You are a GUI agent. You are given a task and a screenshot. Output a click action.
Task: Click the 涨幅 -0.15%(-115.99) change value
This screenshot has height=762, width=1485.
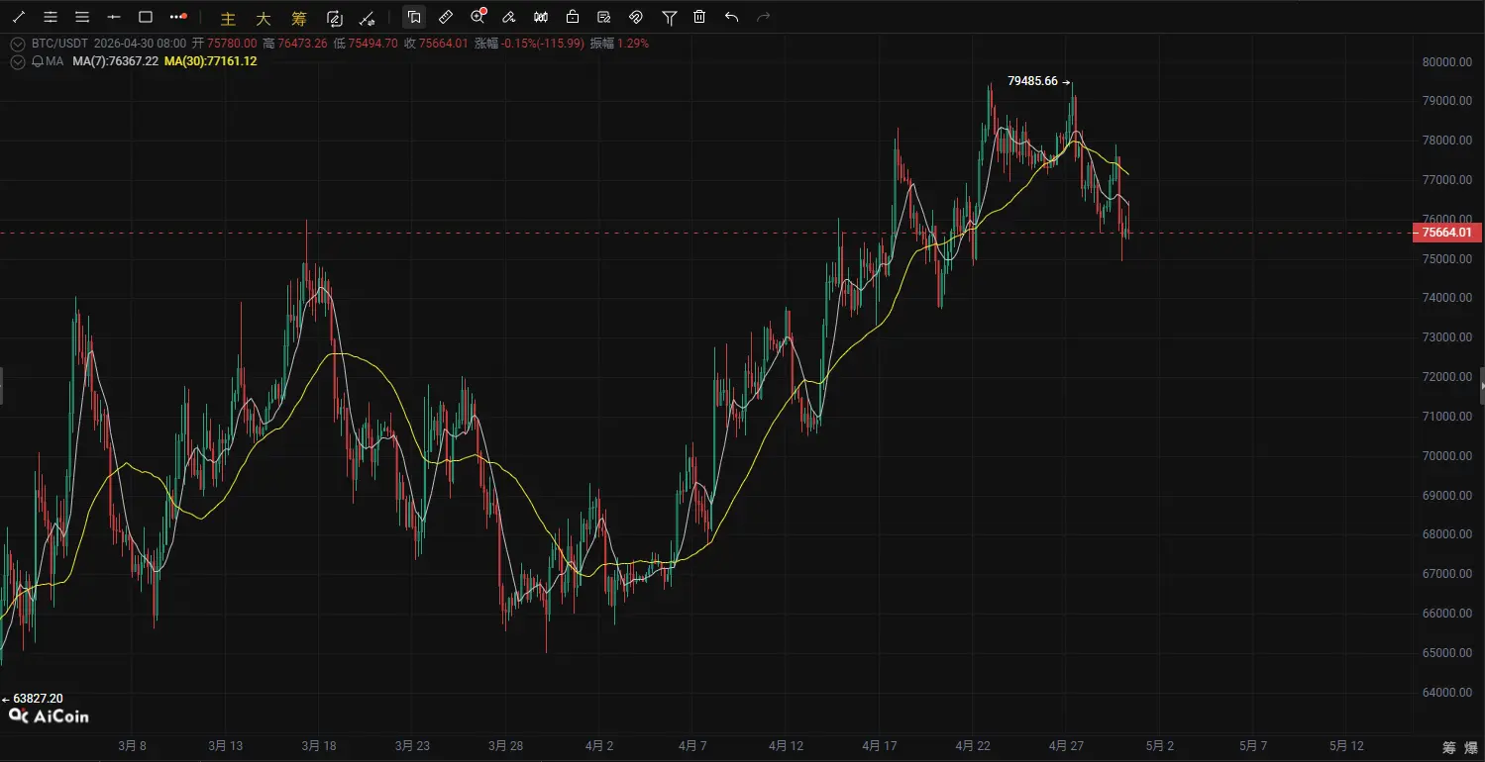coord(530,44)
